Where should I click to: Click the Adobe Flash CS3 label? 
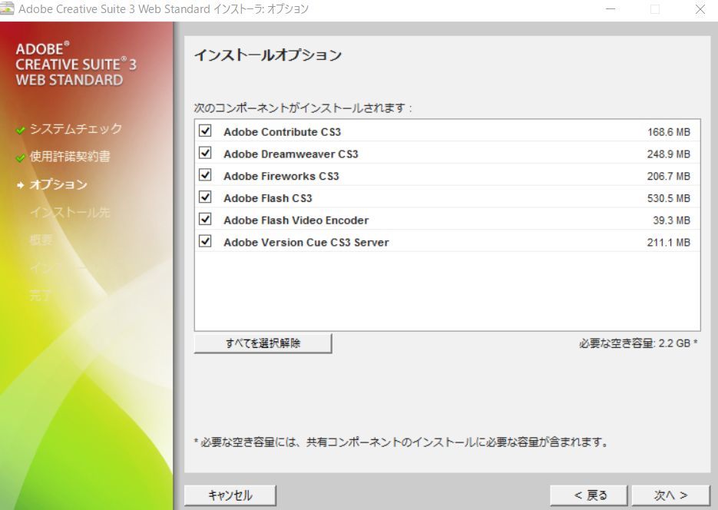268,198
